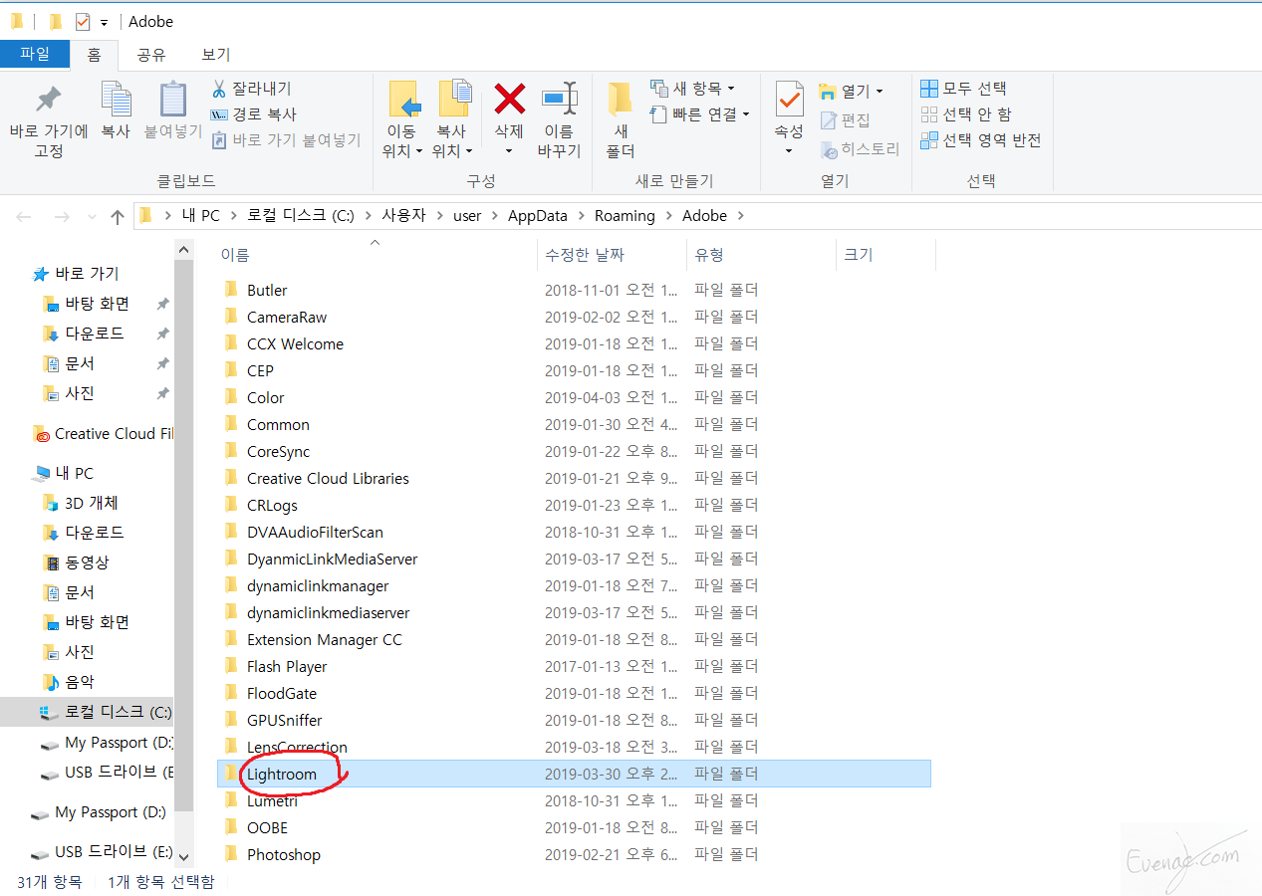The height and width of the screenshot is (896, 1262).
Task: Select the Creative Cloud Libraries folder
Action: pyautogui.click(x=328, y=478)
